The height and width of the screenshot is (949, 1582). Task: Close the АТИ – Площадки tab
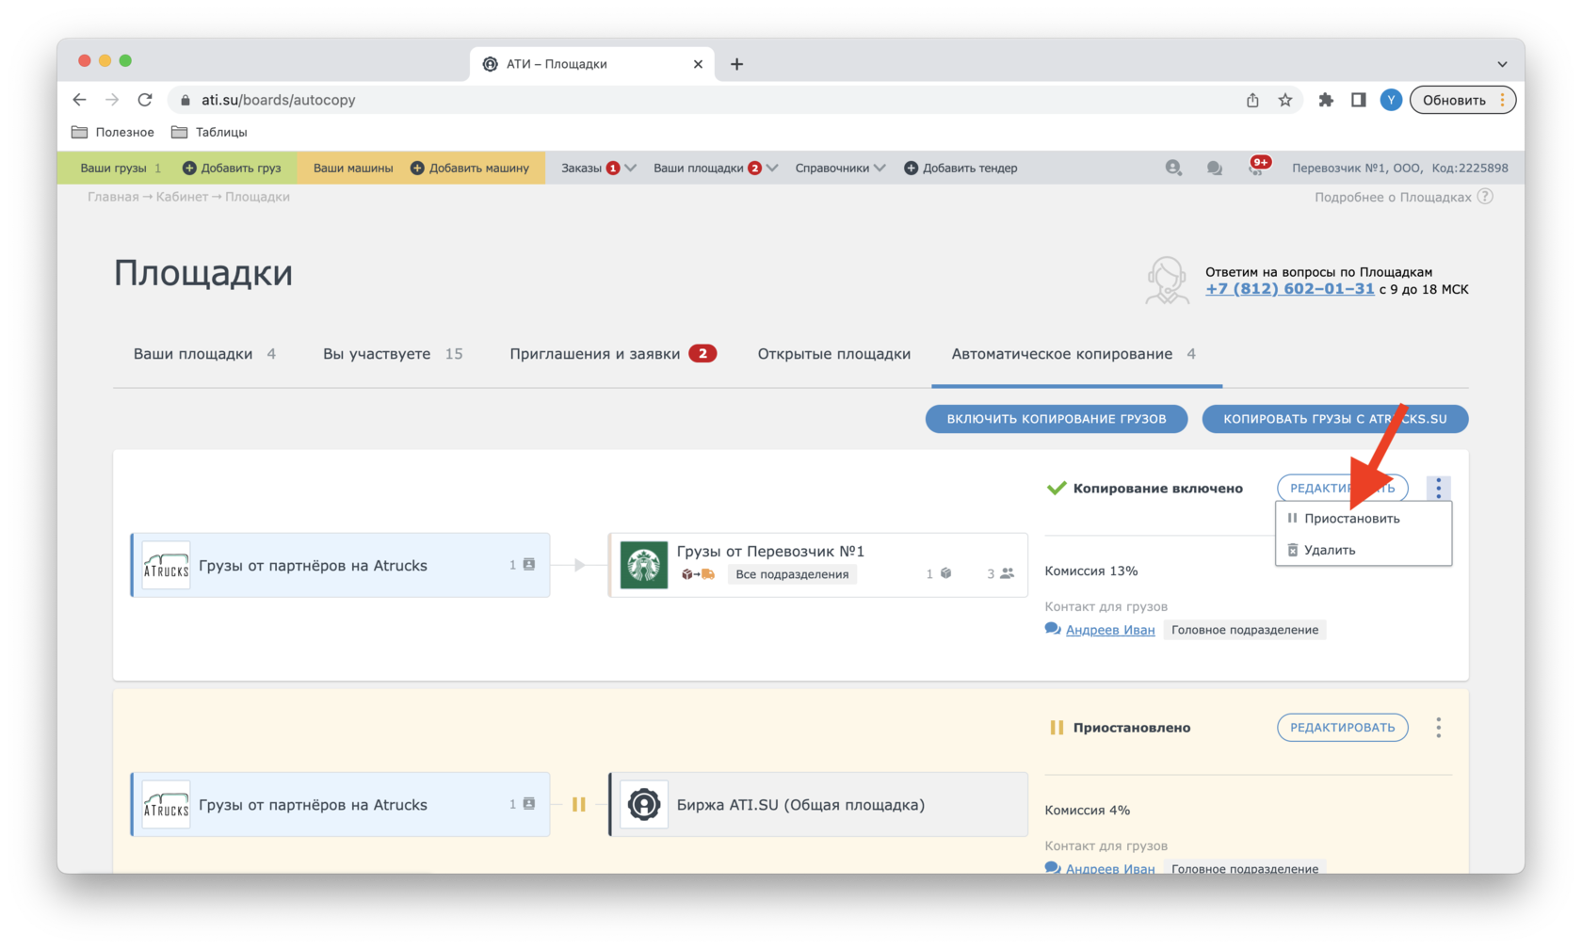click(698, 64)
